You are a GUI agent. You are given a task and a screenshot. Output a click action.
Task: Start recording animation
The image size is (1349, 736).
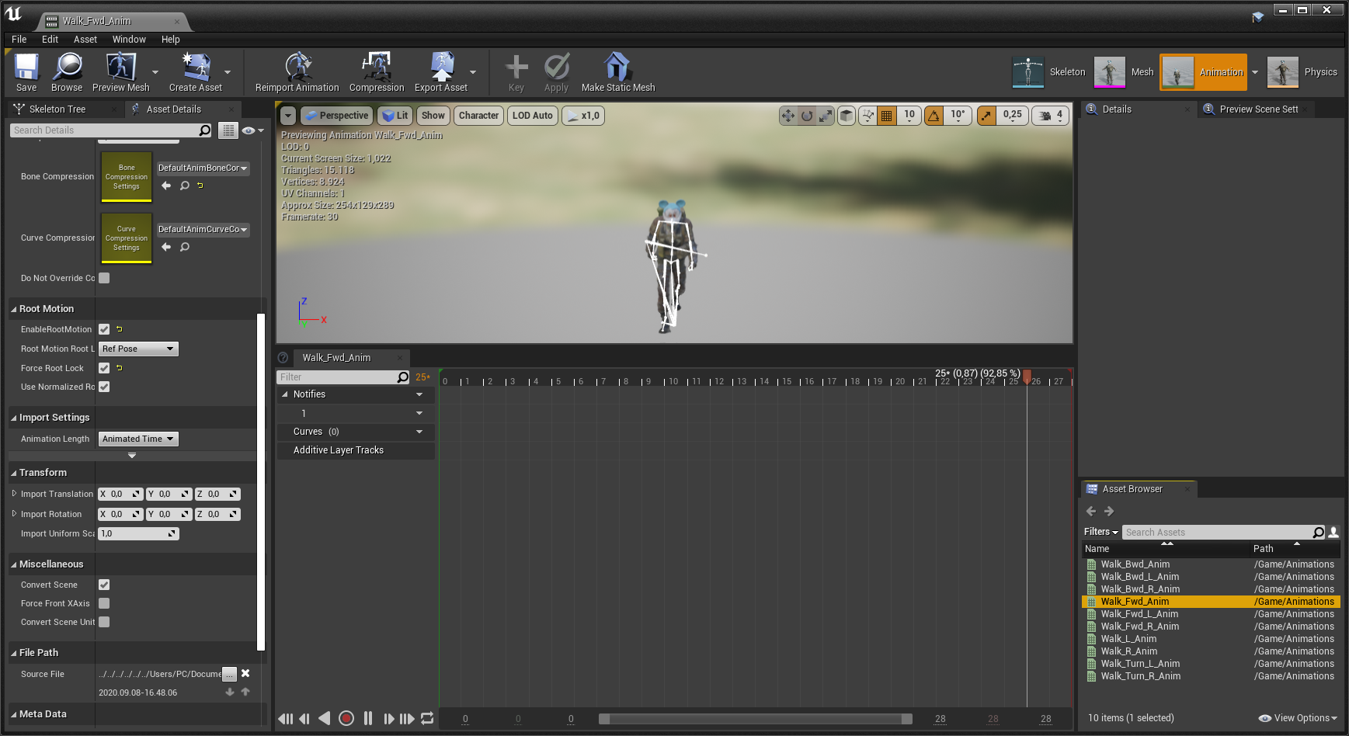tap(346, 719)
